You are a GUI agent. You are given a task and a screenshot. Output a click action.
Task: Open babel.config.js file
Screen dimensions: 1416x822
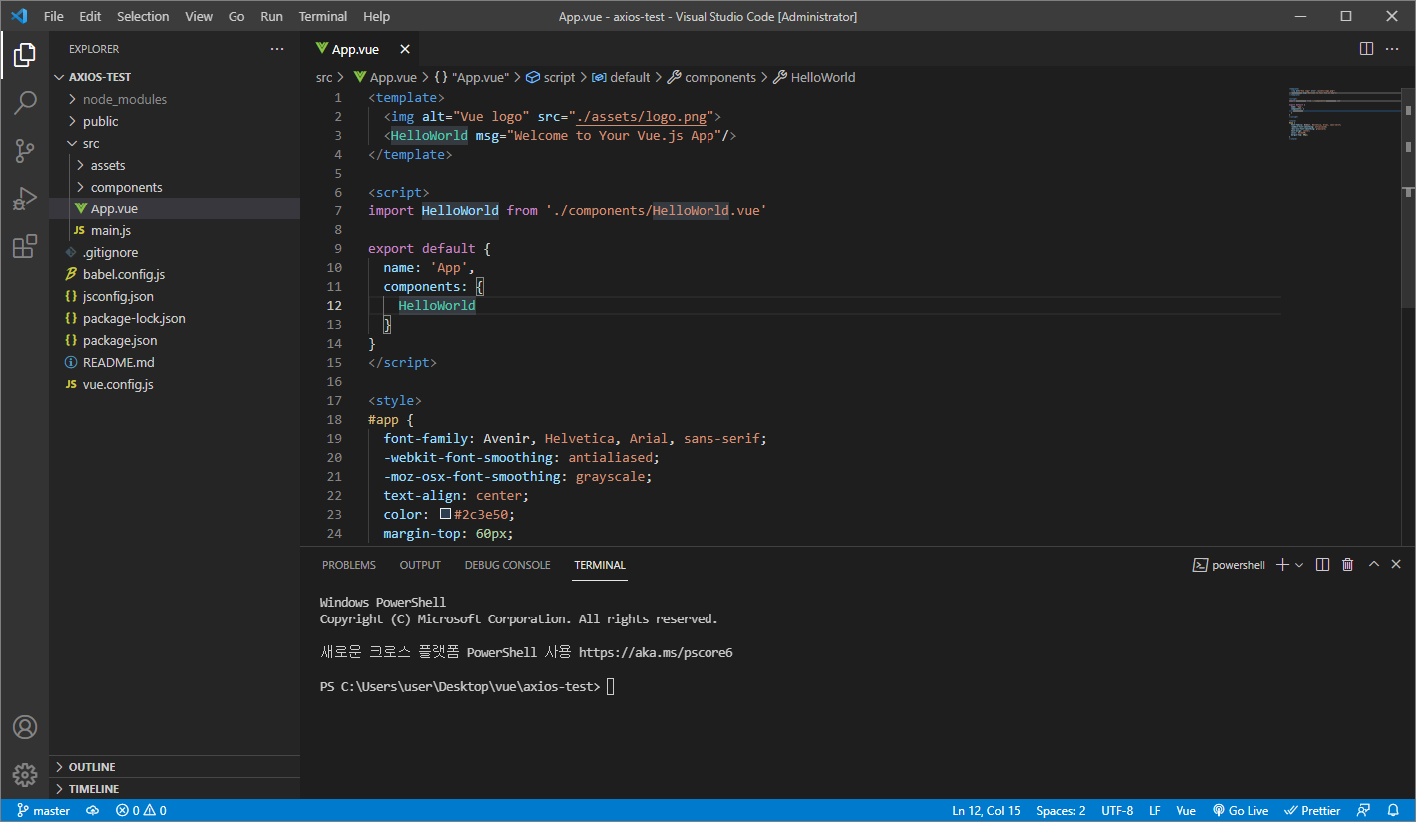[175, 274]
